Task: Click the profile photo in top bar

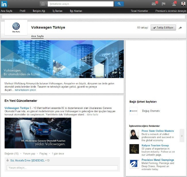Action: coord(184,4)
